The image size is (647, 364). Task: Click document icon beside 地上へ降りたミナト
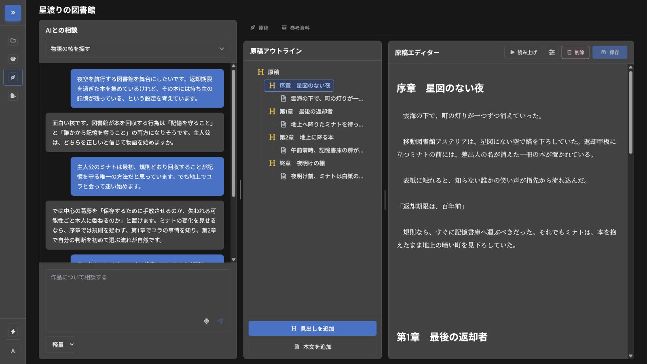click(284, 125)
